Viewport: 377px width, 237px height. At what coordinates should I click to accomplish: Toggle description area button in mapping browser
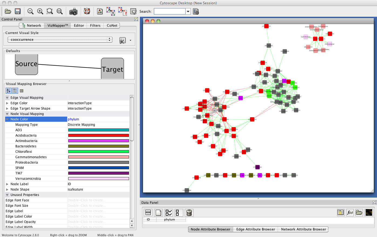pos(22,91)
